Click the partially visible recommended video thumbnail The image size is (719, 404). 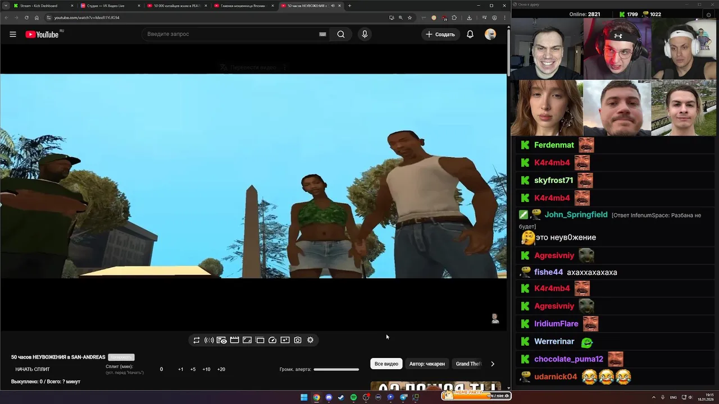click(435, 386)
